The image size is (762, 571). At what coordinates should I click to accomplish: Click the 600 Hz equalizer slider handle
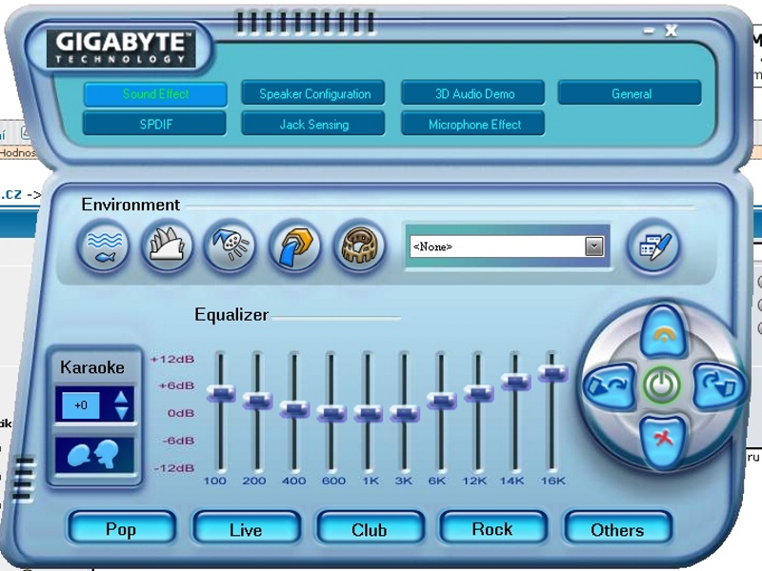coord(331,413)
